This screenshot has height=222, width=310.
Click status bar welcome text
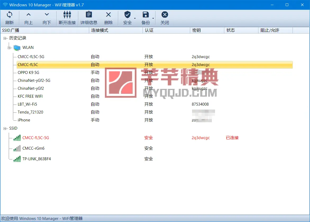tap(42, 219)
